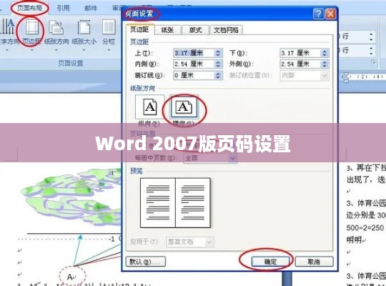The image size is (386, 286).
Task: Adjust the 下 bottom margin spinner arrows
Action: coord(325,53)
